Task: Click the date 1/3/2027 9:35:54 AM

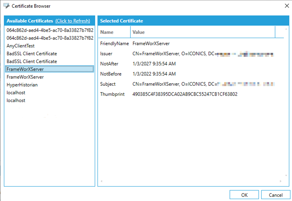Action: pos(154,64)
